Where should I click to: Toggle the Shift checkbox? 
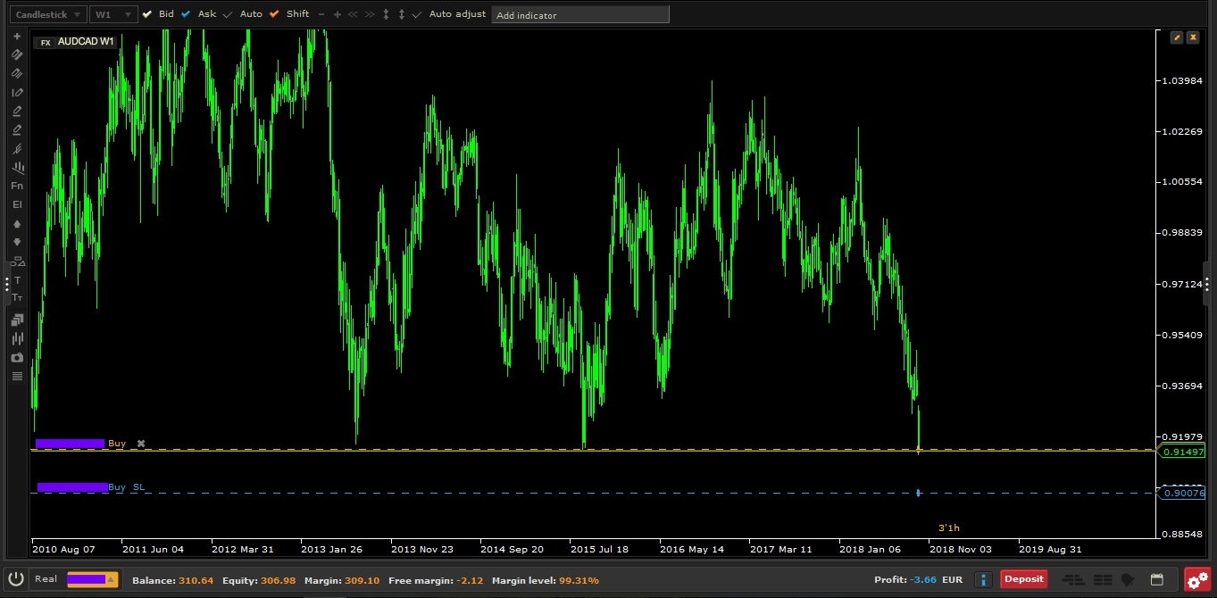point(274,14)
